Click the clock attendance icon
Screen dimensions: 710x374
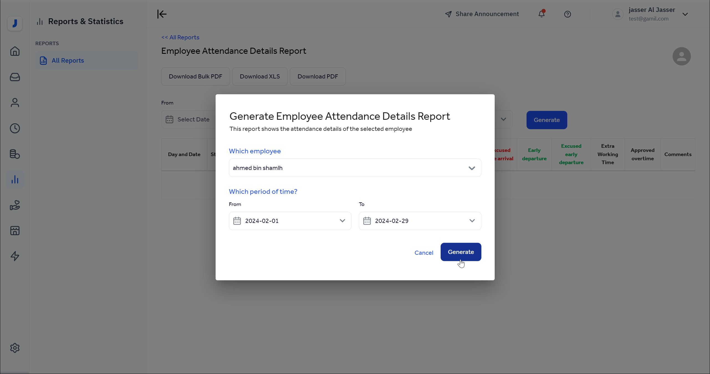point(15,128)
